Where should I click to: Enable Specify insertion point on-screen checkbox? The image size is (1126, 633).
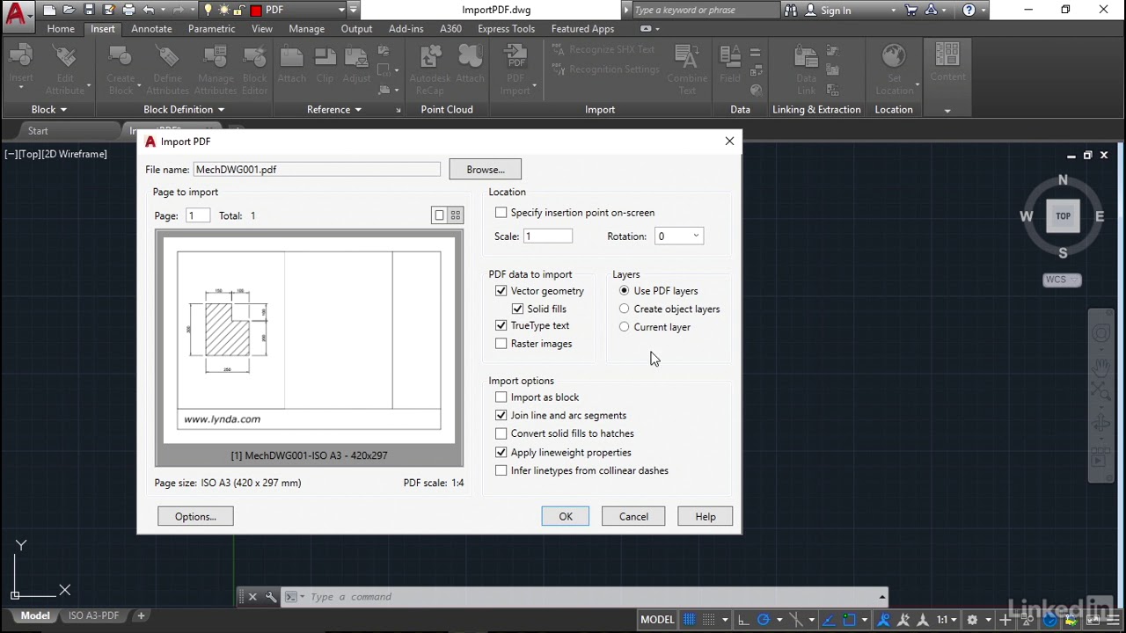pos(501,213)
